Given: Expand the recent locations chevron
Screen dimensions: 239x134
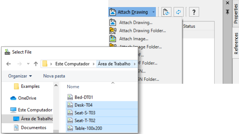Looking at the screenshot, I should point(28,64).
